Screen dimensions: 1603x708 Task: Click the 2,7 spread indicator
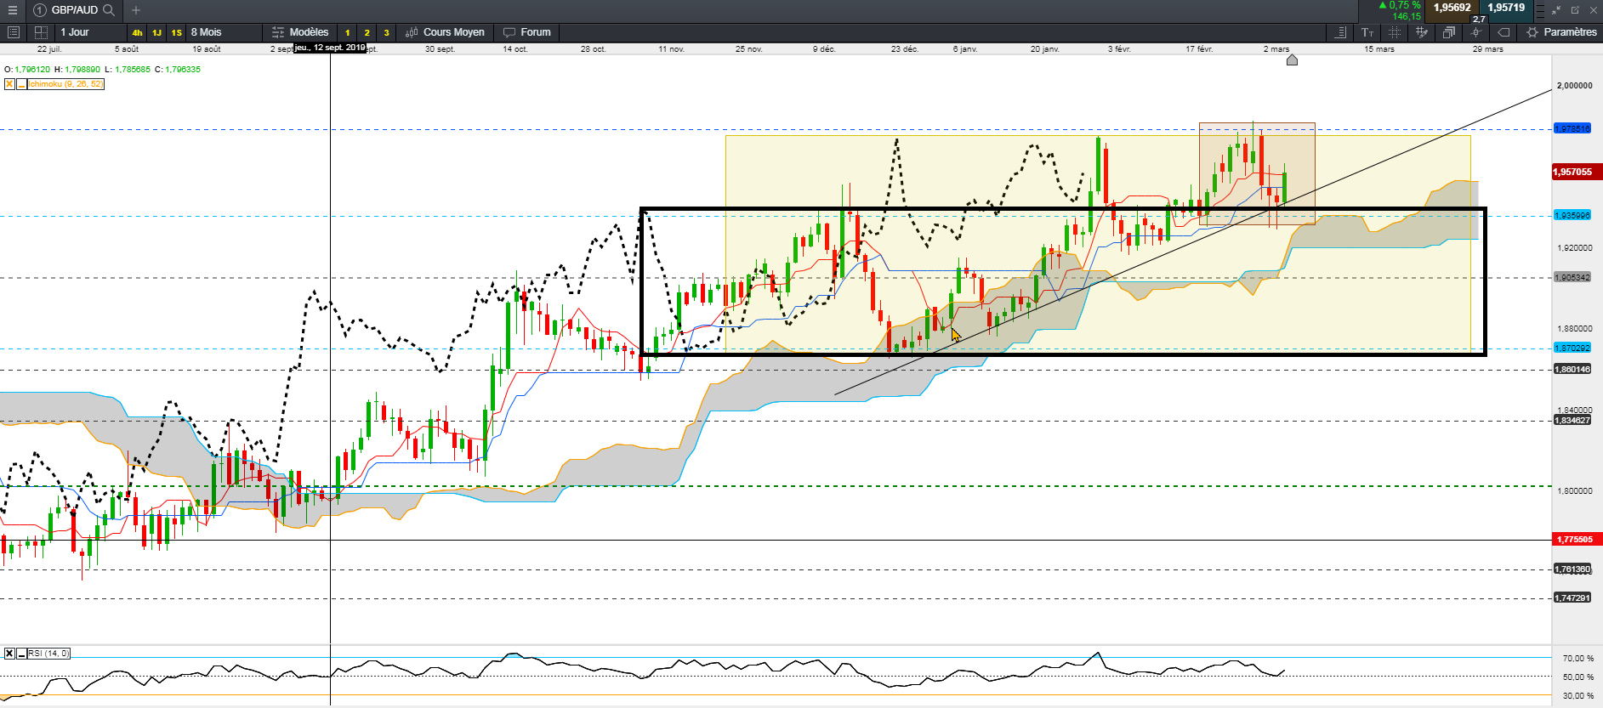pos(1479,19)
